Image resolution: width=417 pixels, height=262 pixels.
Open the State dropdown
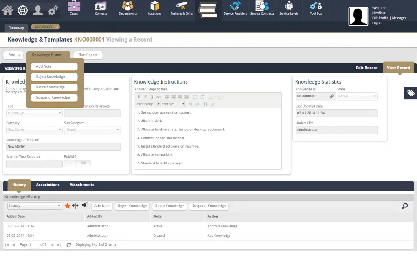[x=358, y=96]
